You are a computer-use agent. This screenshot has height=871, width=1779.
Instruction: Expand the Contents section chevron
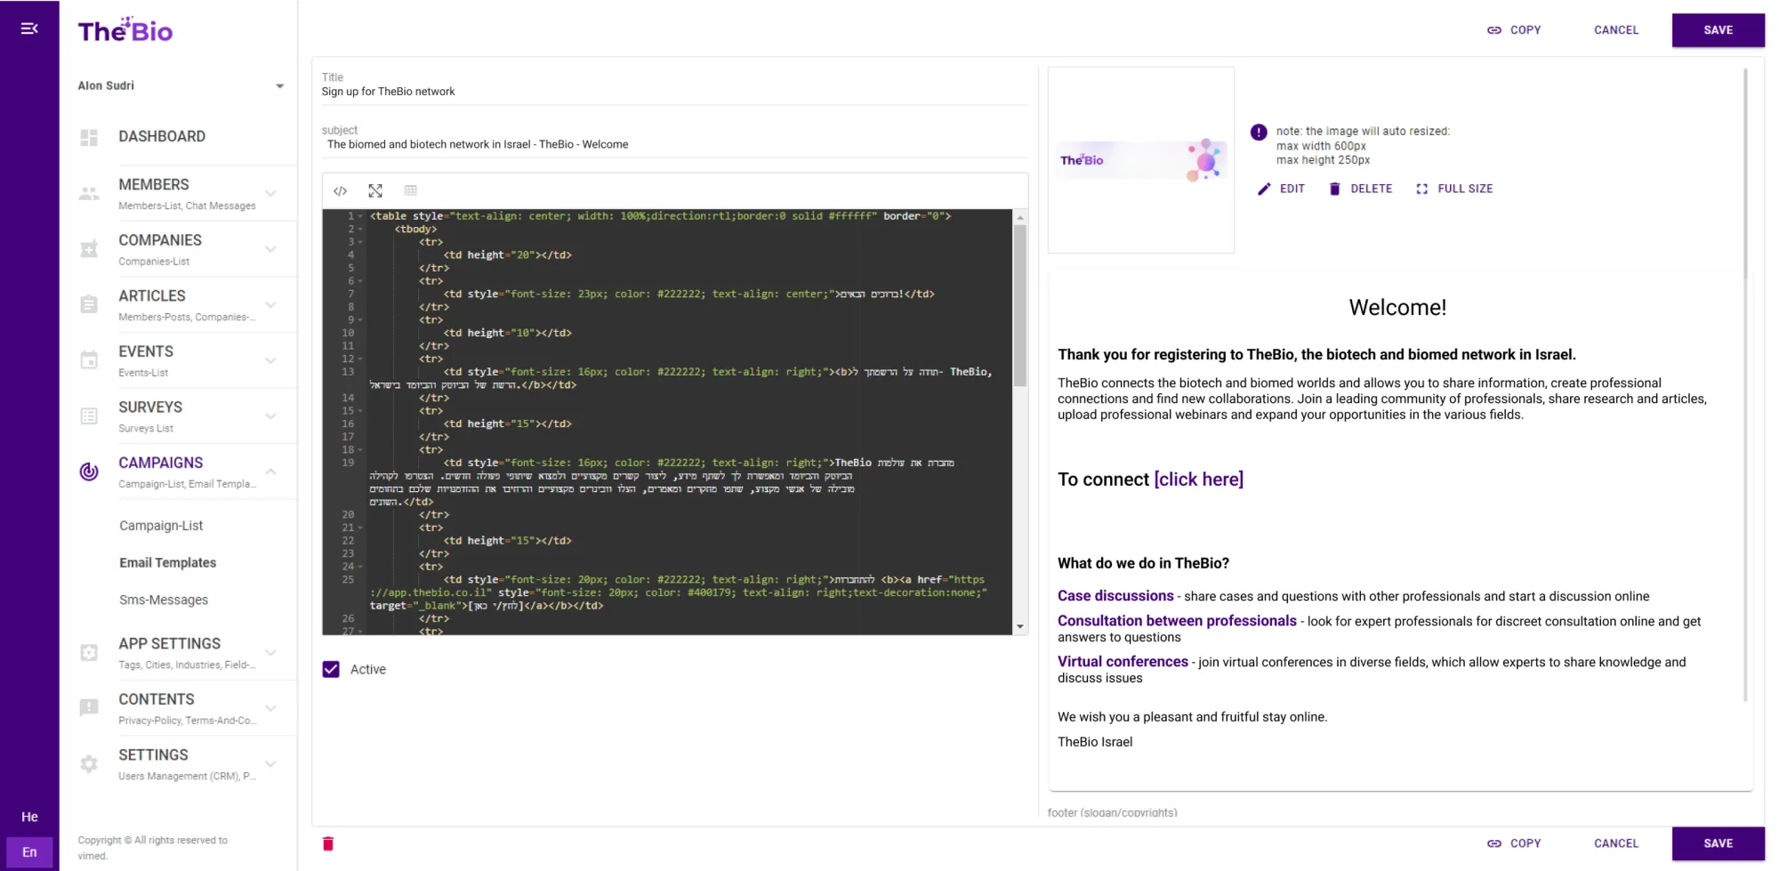[270, 708]
